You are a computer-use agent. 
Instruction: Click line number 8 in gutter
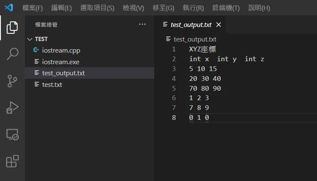[174, 117]
